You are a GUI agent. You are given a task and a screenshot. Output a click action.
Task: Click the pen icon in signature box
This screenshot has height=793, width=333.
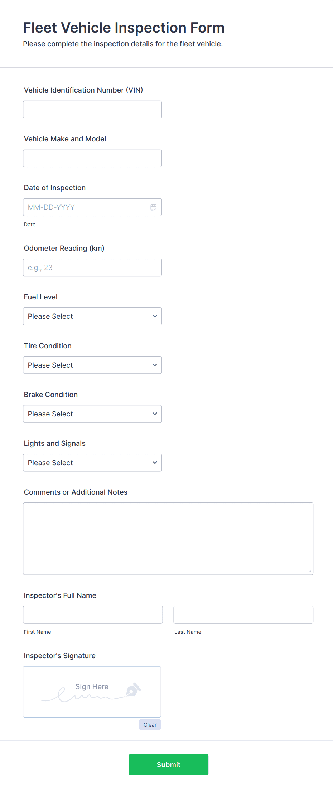pyautogui.click(x=134, y=690)
